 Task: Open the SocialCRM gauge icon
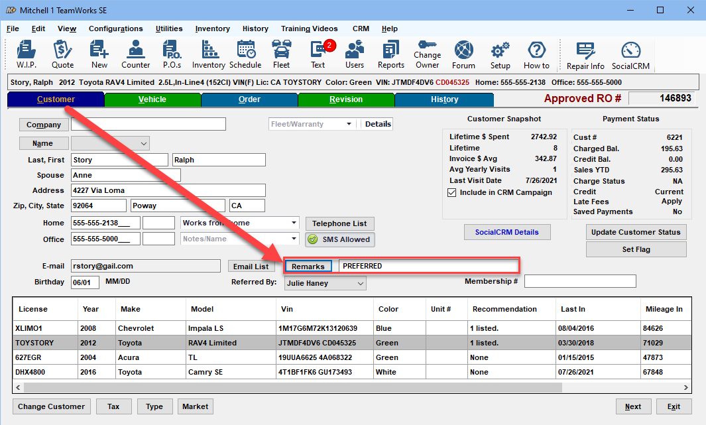[630, 54]
